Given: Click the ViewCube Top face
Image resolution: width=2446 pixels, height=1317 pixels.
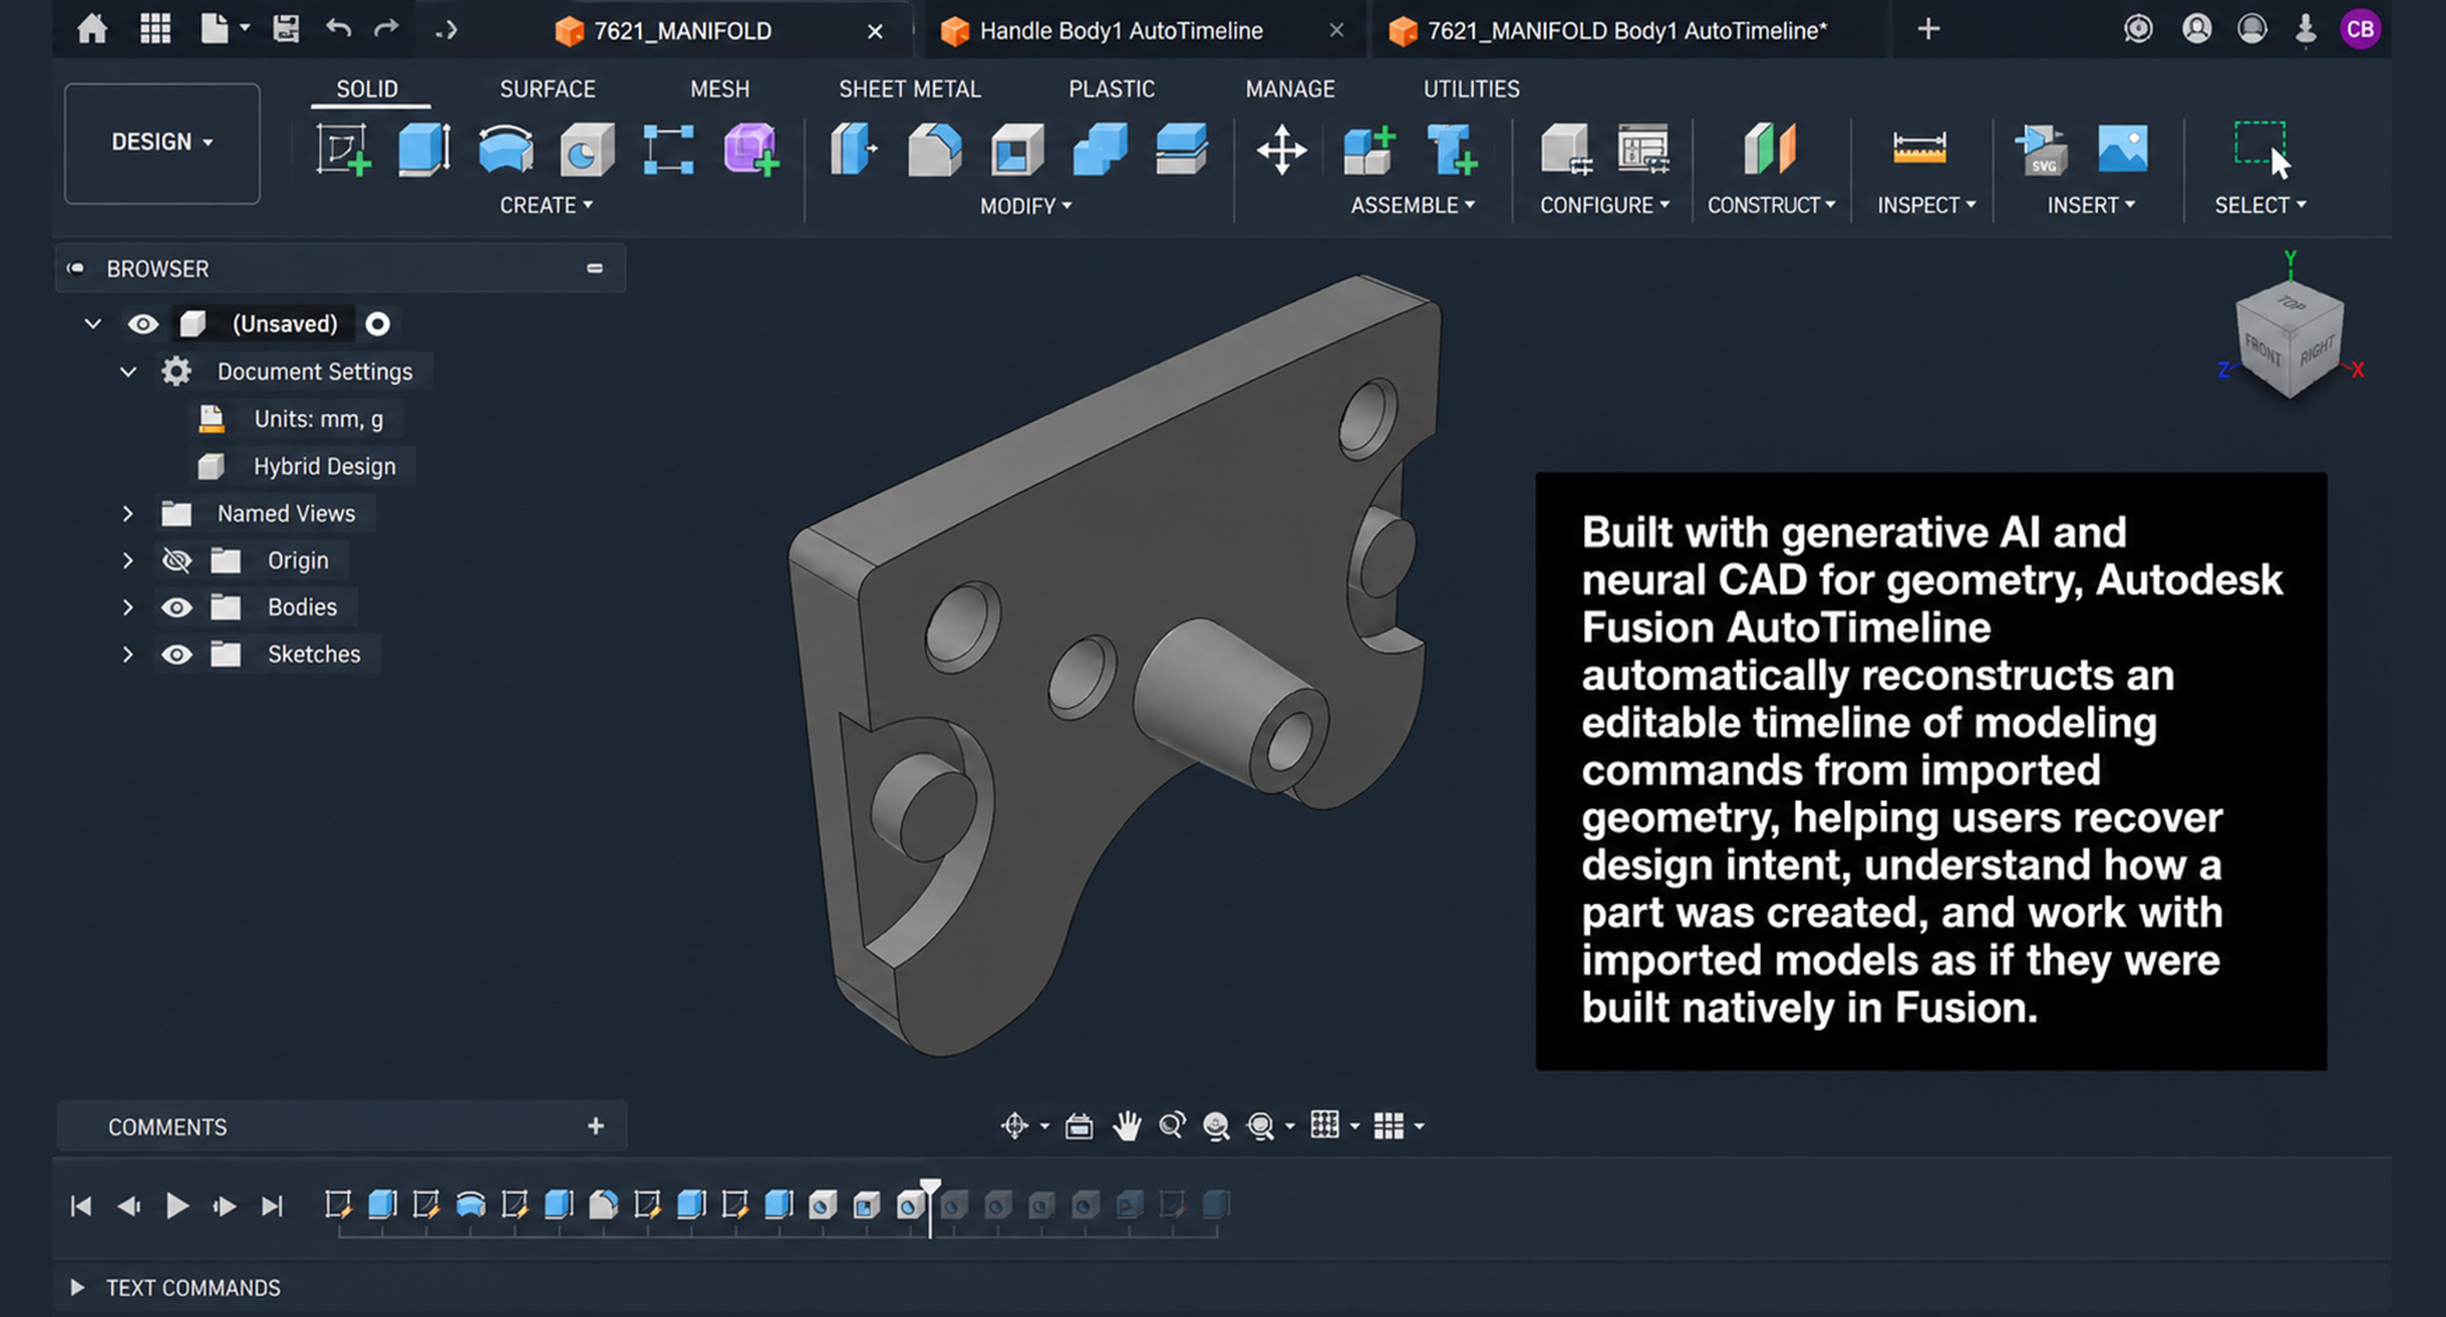Looking at the screenshot, I should tap(2290, 305).
